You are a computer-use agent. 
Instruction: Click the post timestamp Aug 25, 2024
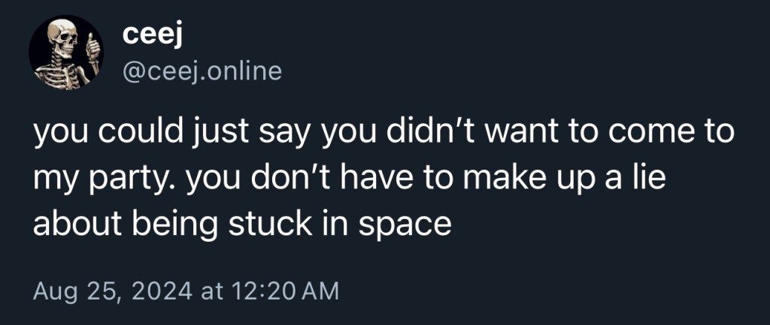coord(113,290)
